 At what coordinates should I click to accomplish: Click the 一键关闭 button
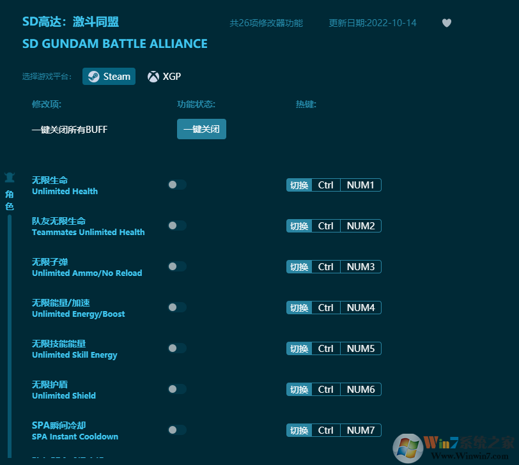click(x=201, y=129)
